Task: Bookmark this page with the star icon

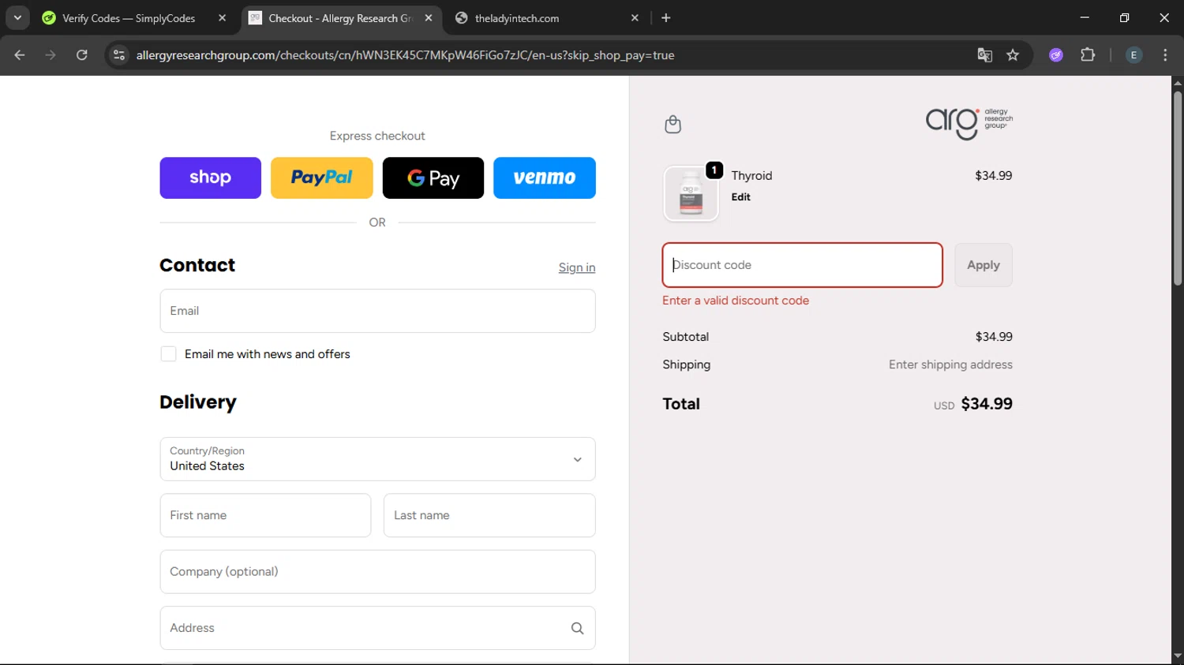Action: 1013,55
